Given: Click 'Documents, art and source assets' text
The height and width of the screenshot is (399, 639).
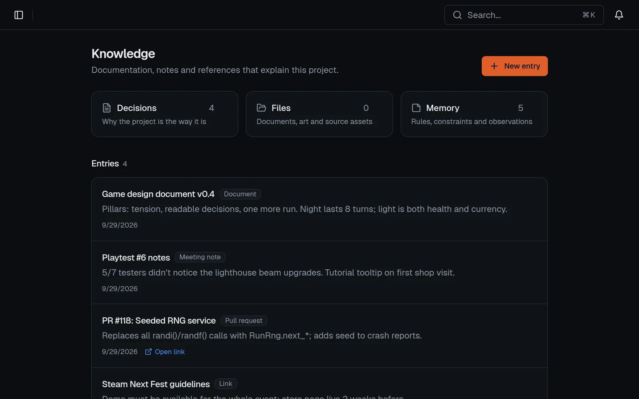Looking at the screenshot, I should pos(314,122).
